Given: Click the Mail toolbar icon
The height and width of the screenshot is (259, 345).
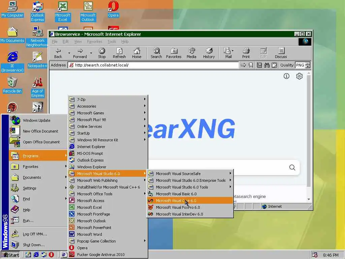Looking at the screenshot, I should coord(227,53).
